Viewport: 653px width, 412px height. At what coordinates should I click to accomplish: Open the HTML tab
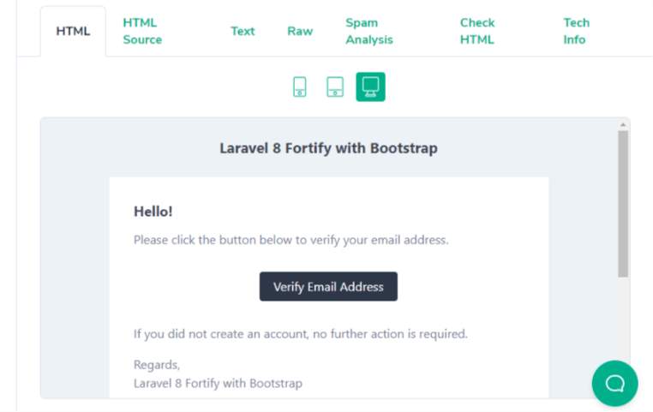tap(73, 31)
